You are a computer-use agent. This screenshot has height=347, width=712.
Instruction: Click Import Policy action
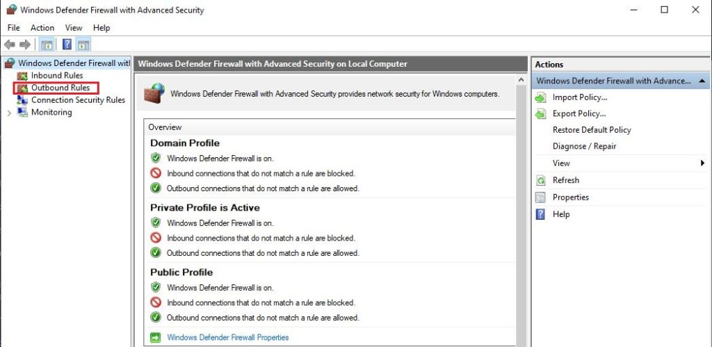[580, 97]
